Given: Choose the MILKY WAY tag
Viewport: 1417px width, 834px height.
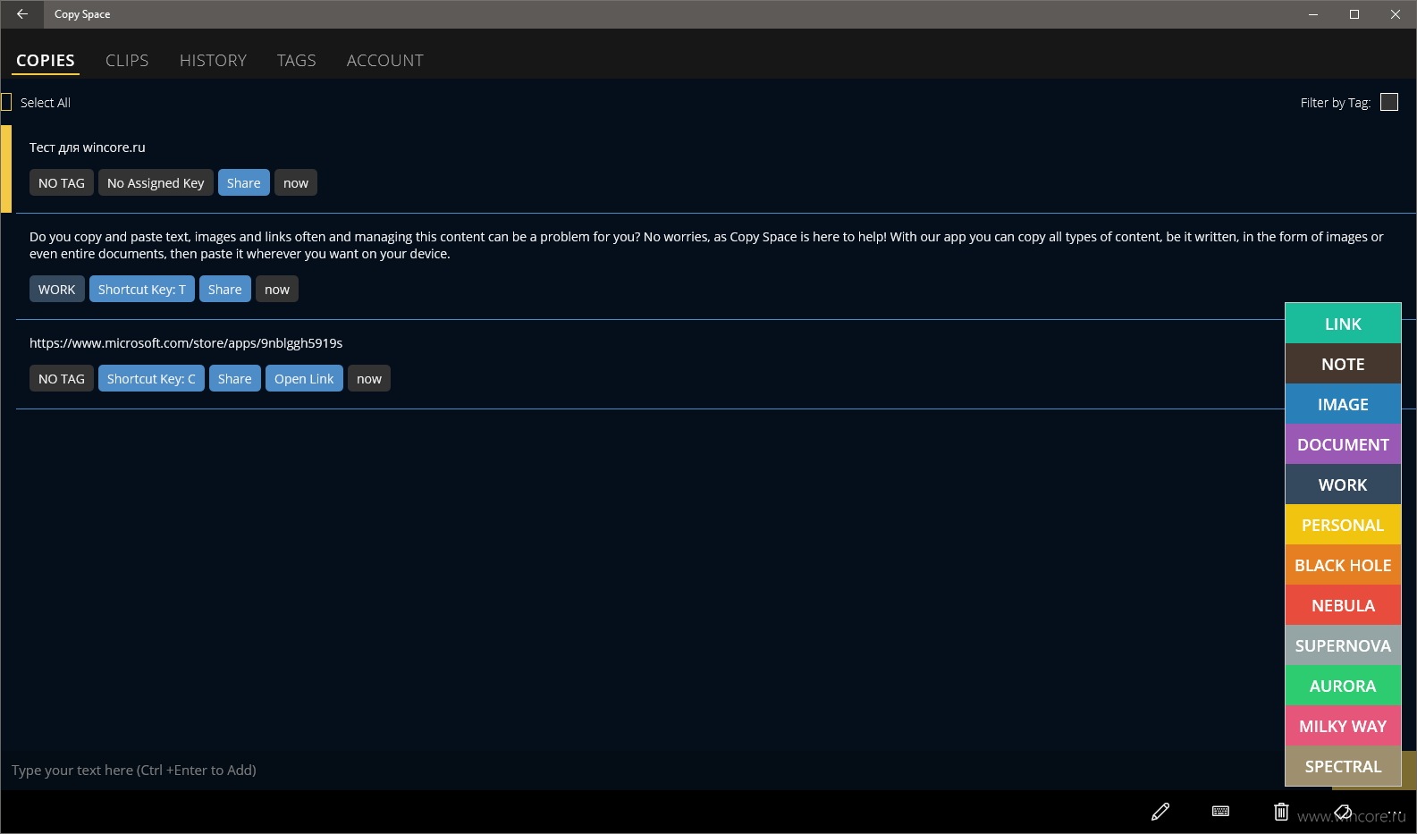Looking at the screenshot, I should coord(1343,726).
